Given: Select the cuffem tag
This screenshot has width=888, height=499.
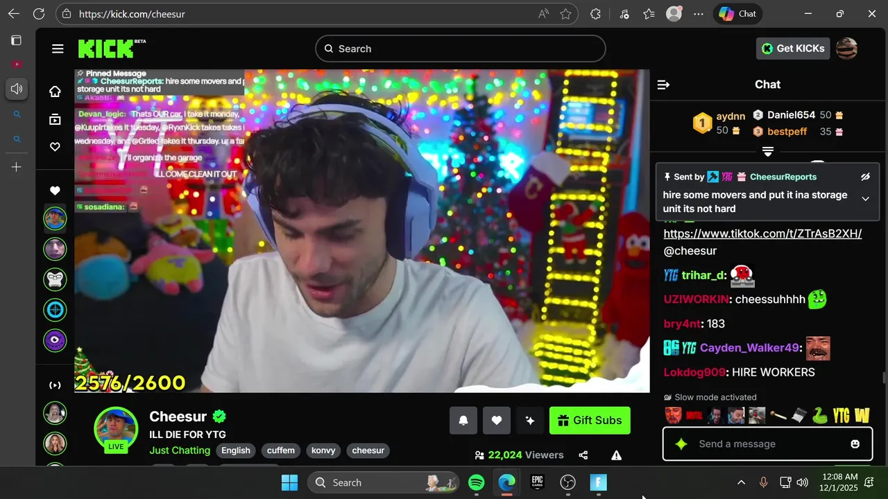Looking at the screenshot, I should pos(281,450).
